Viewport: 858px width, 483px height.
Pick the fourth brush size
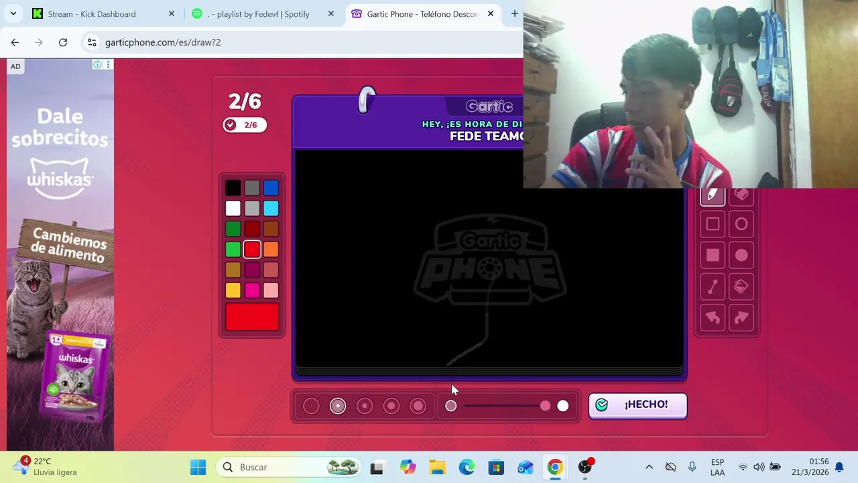point(391,406)
